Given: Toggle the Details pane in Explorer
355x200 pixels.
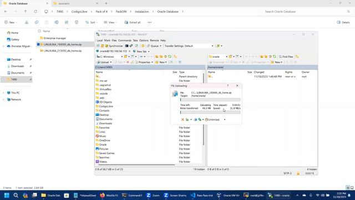Looking at the screenshot, I should 343,22.
